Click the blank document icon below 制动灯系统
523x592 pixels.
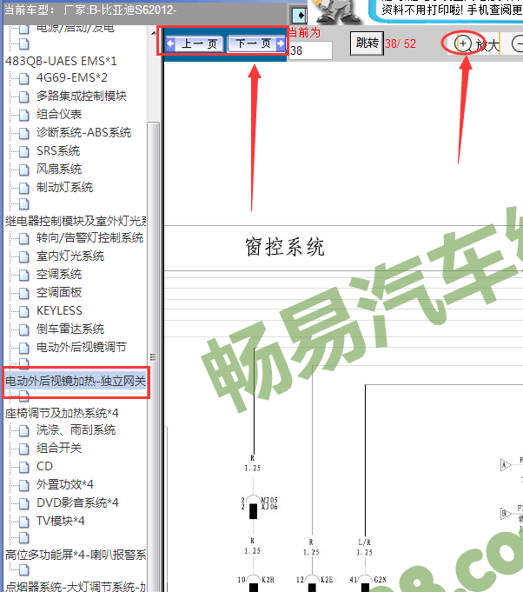(24, 204)
